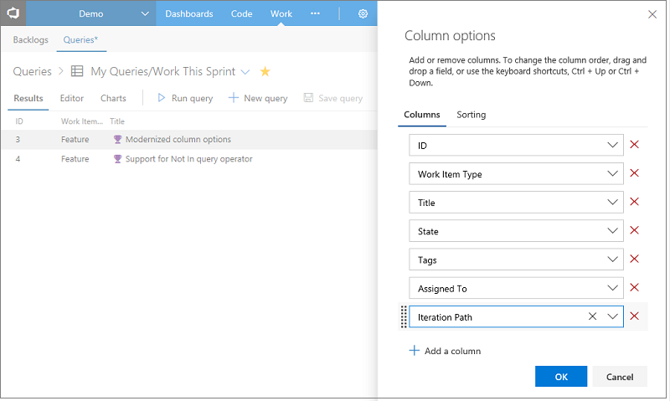Remove the ID column with red X

coord(635,145)
